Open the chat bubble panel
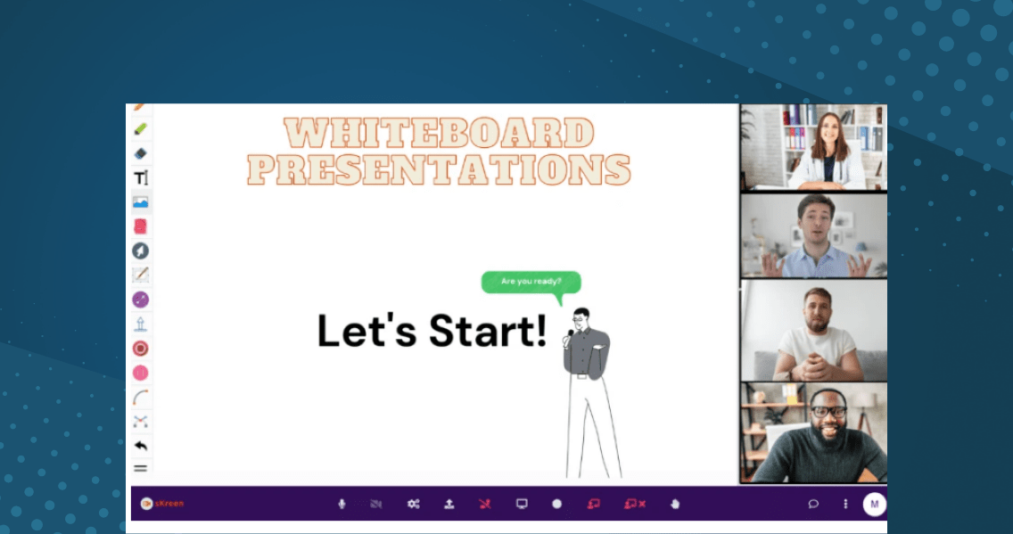The image size is (1013, 534). (813, 504)
